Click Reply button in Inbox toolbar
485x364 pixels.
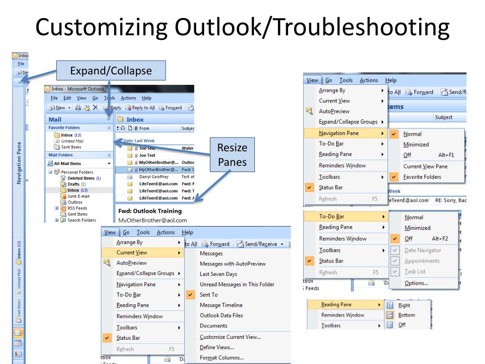112,108
